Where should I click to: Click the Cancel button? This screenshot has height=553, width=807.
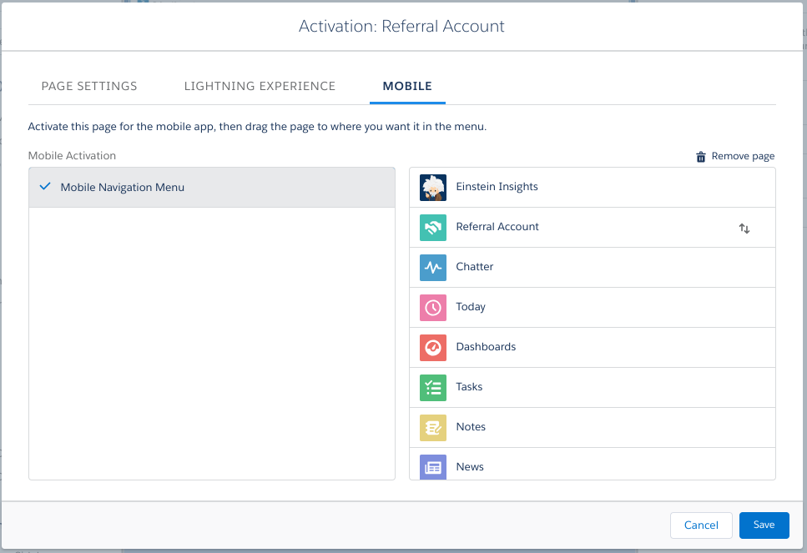[701, 525]
